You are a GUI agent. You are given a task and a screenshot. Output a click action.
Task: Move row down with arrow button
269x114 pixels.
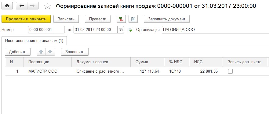[50, 52]
